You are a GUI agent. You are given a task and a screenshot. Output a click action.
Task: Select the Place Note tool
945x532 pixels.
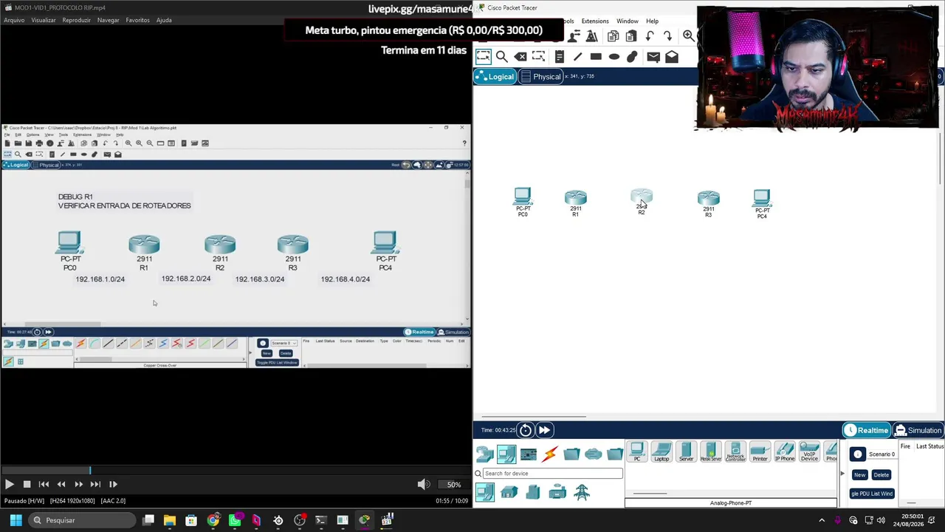[559, 57]
